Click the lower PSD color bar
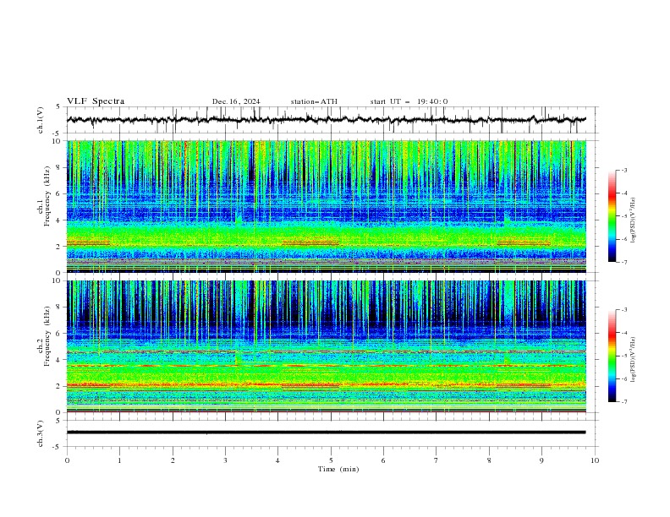Screen dimensions: 670x517 pos(612,356)
